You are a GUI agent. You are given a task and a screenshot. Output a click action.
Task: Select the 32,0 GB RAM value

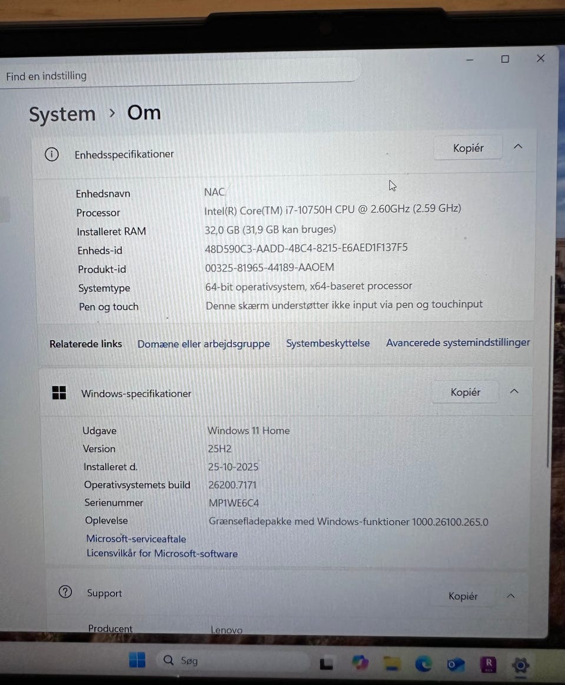270,230
